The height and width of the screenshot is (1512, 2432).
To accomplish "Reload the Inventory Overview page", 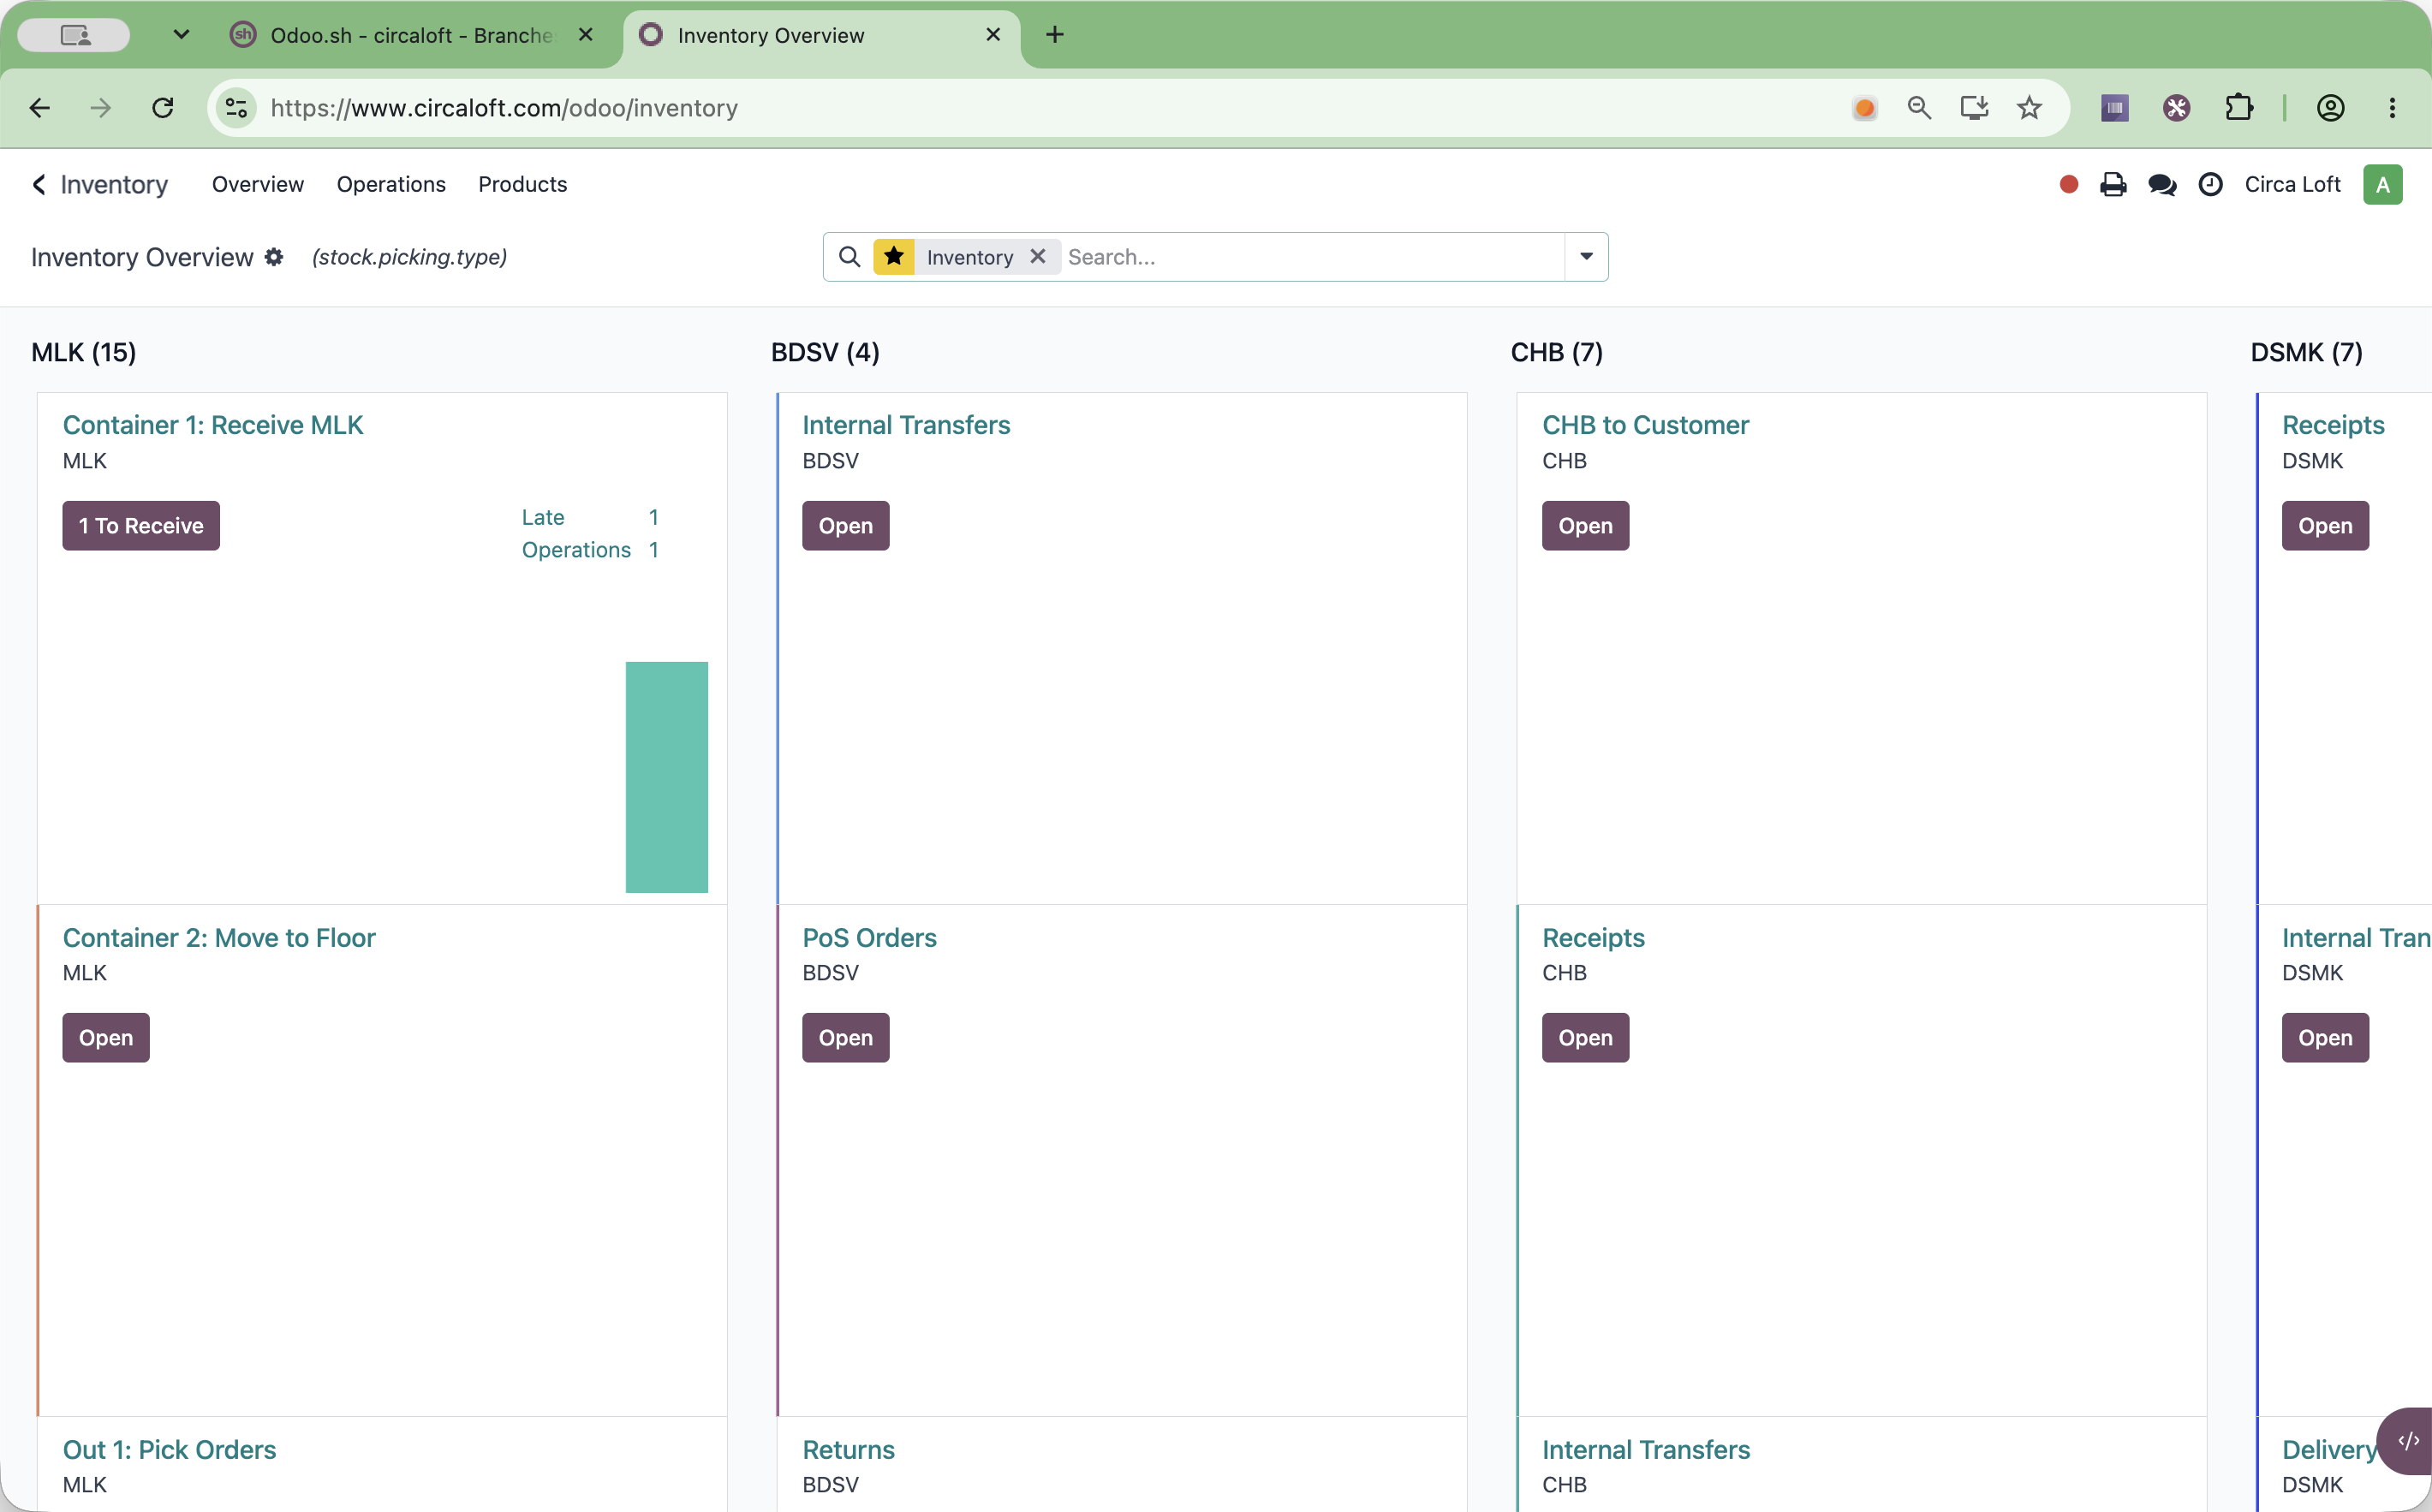I will (x=163, y=108).
